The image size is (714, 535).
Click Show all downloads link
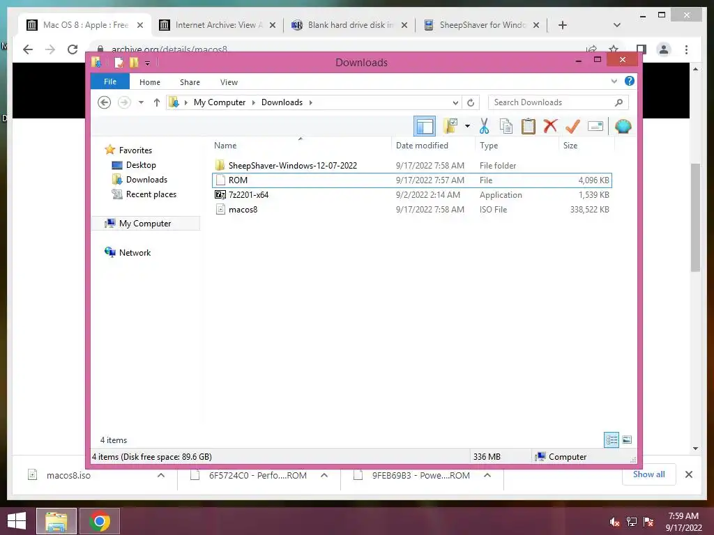tap(649, 474)
